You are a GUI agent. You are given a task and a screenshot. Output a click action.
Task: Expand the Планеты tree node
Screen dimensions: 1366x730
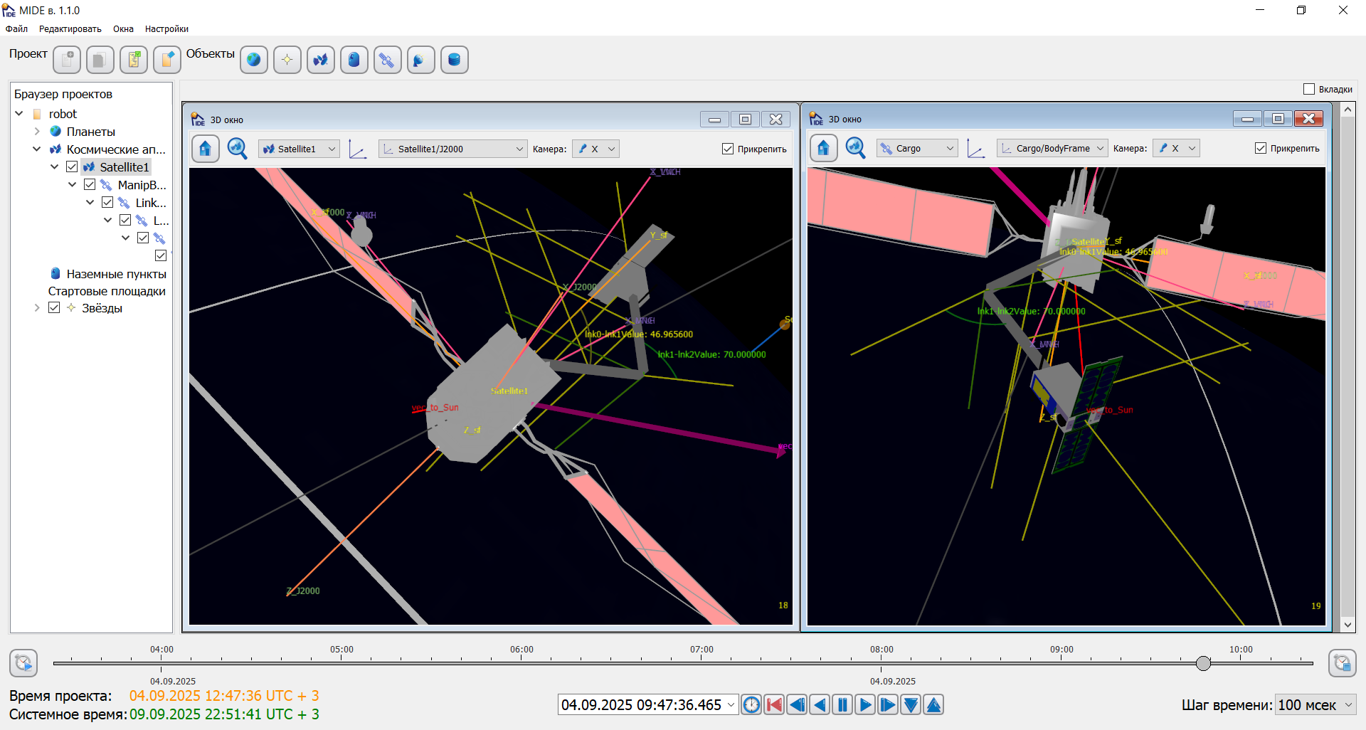[37, 132]
